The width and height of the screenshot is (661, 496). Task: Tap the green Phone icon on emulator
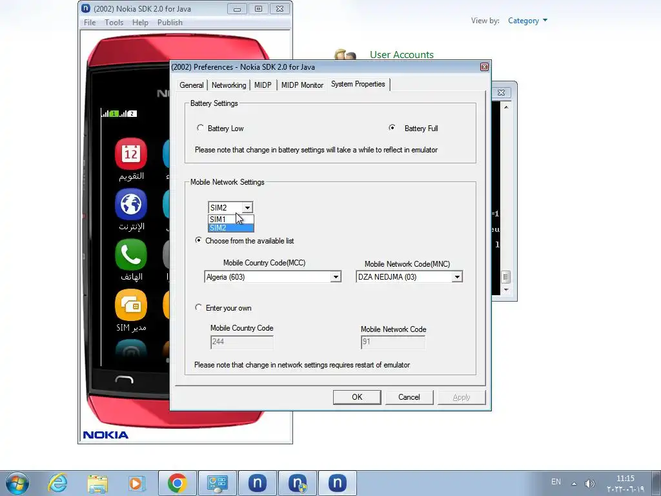point(130,254)
